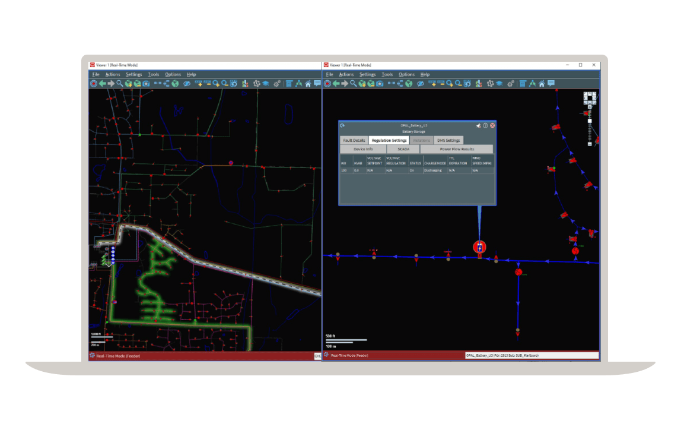Open the Settings menu in left viewer

pos(134,74)
